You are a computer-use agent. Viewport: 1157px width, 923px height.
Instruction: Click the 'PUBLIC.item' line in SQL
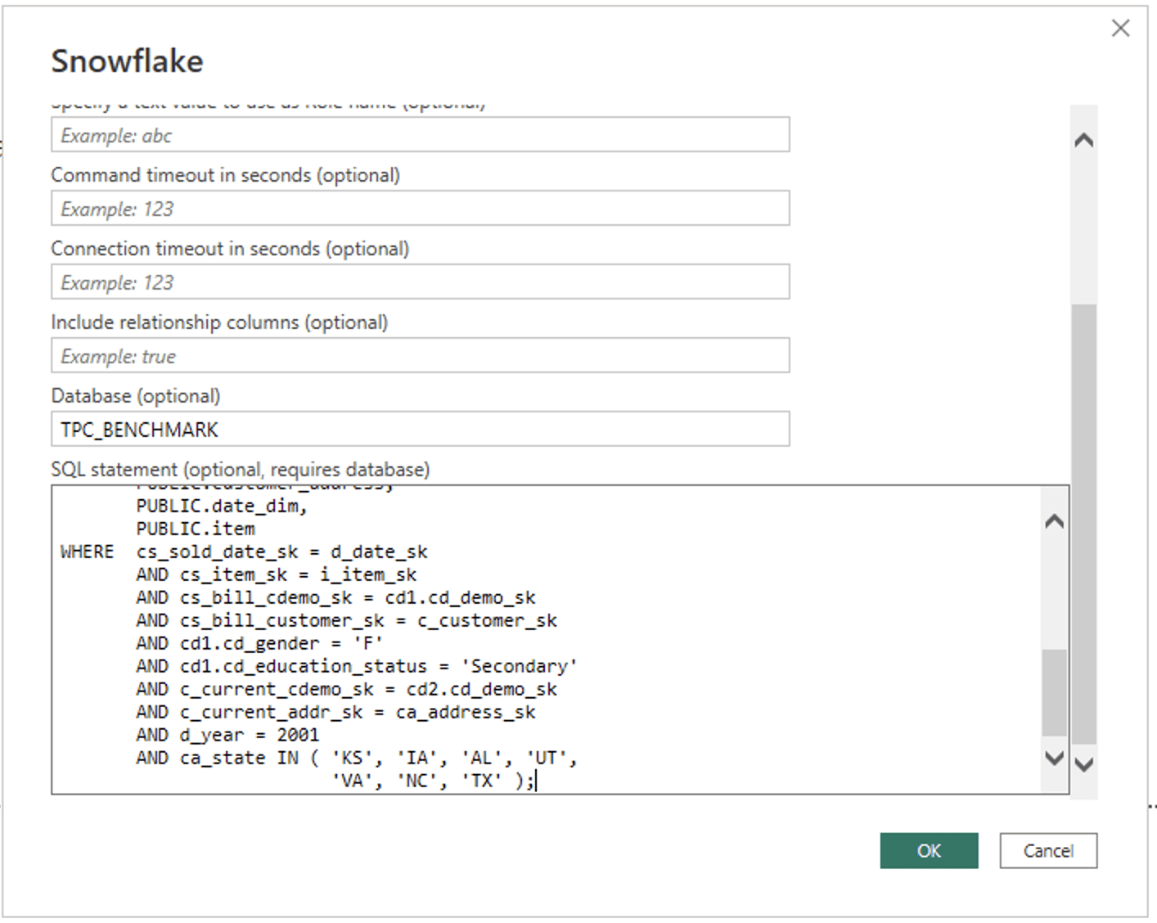(196, 529)
